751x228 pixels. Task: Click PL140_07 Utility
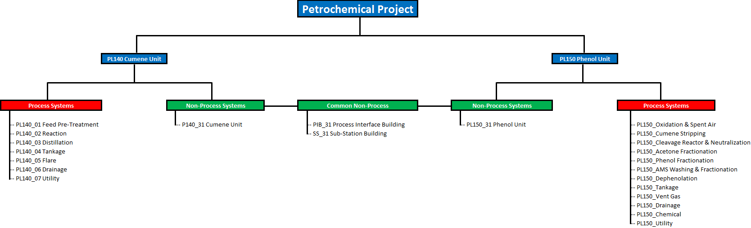coord(37,179)
